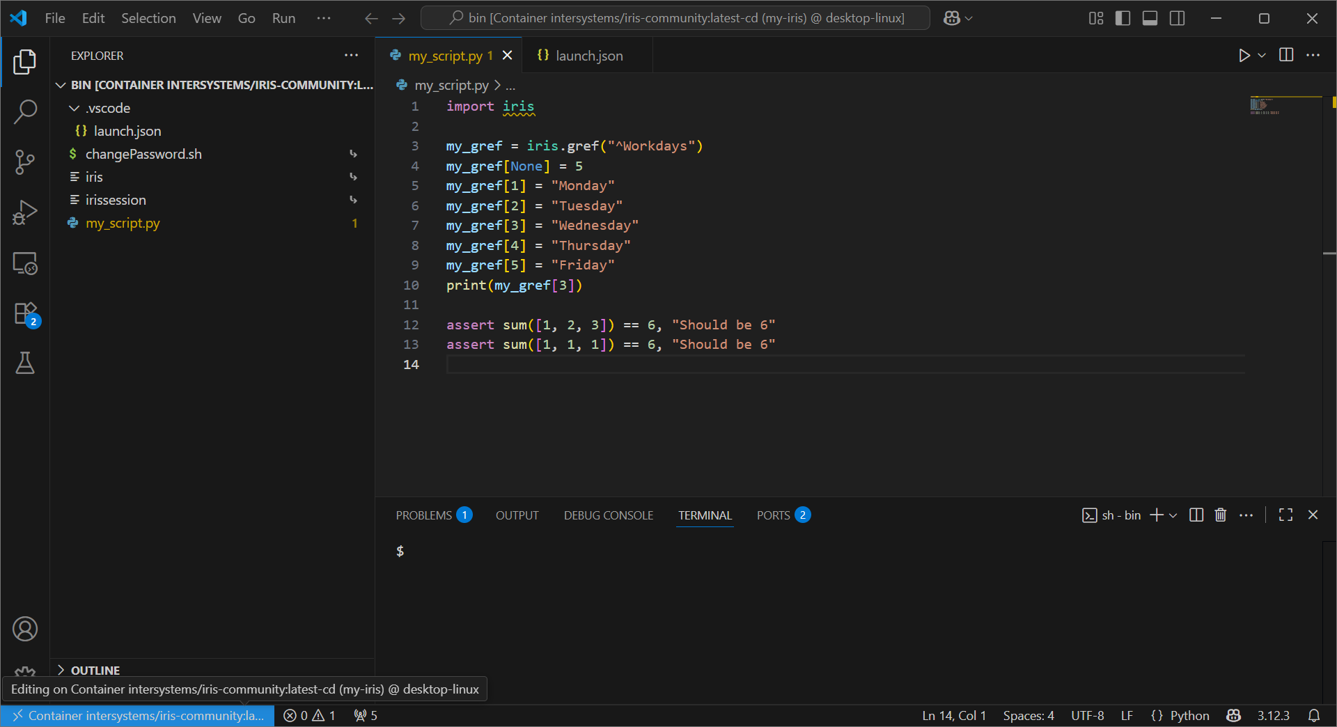Viewport: 1337px width, 727px height.
Task: Open the Testing view
Action: pos(25,363)
